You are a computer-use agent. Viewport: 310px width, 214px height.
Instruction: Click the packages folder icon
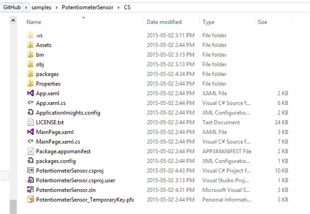[30, 74]
